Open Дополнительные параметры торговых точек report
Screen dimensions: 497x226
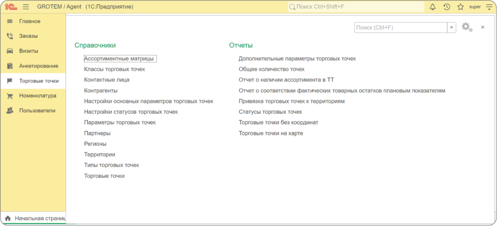coord(298,59)
